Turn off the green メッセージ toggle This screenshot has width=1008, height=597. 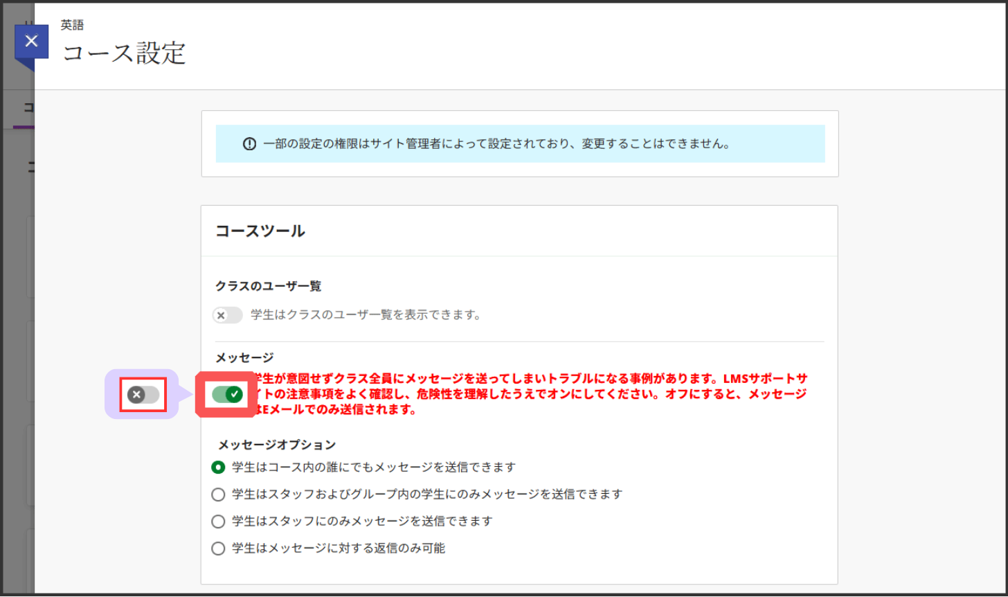coord(227,395)
